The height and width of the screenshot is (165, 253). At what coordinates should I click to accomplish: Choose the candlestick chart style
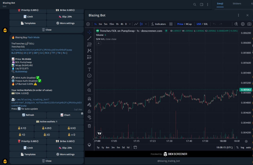[141, 24]
